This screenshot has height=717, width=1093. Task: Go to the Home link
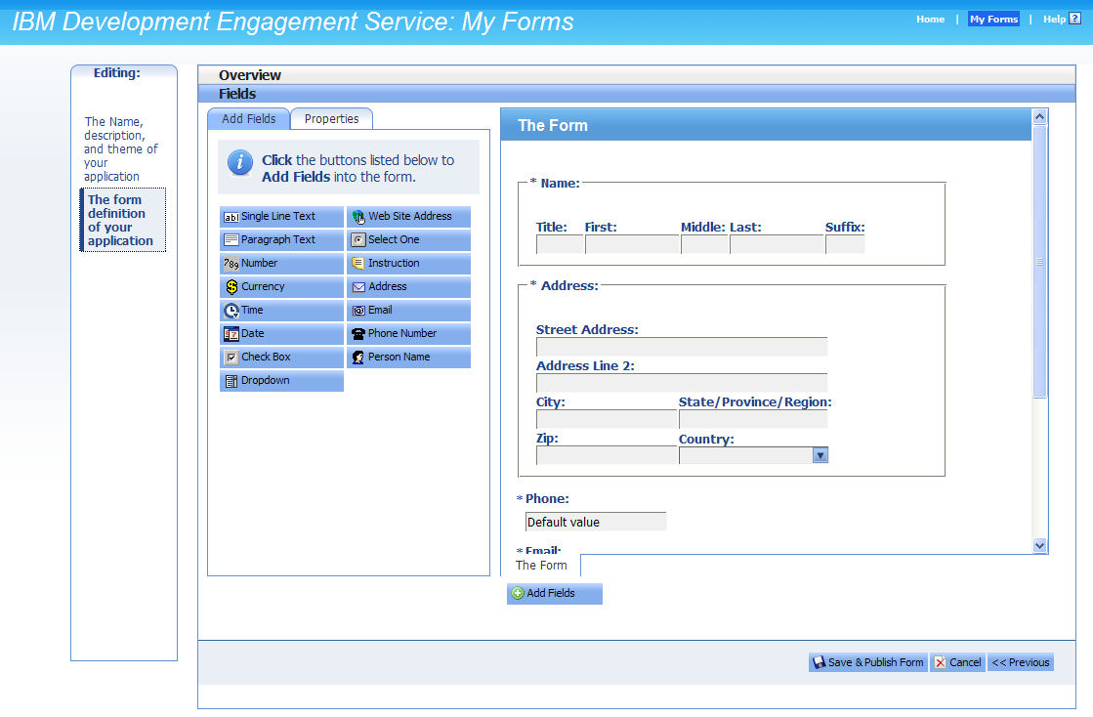(x=930, y=20)
